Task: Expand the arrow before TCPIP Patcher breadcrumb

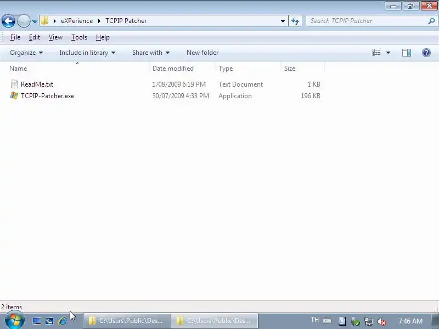Action: tap(99, 21)
